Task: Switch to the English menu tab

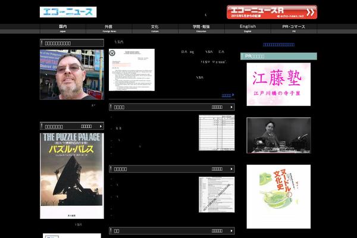Action: 248,29
